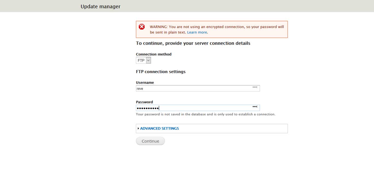
Task: Click the gray Update manager header bar
Action: [247, 6]
